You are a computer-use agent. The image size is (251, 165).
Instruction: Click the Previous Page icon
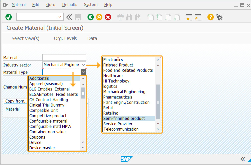point(159,17)
